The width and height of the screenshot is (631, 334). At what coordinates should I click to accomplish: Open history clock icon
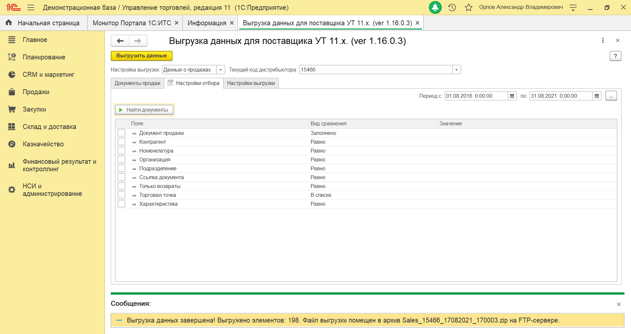(452, 7)
